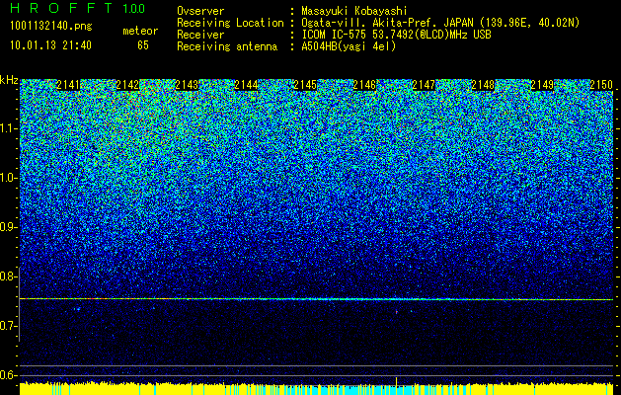Image resolution: width=621 pixels, height=395 pixels.
Task: Click the yellow signal level strip at bottom
Action: [x=316, y=389]
